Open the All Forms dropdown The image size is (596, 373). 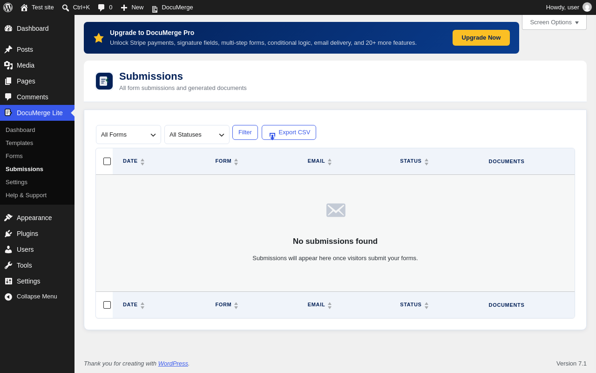point(129,134)
